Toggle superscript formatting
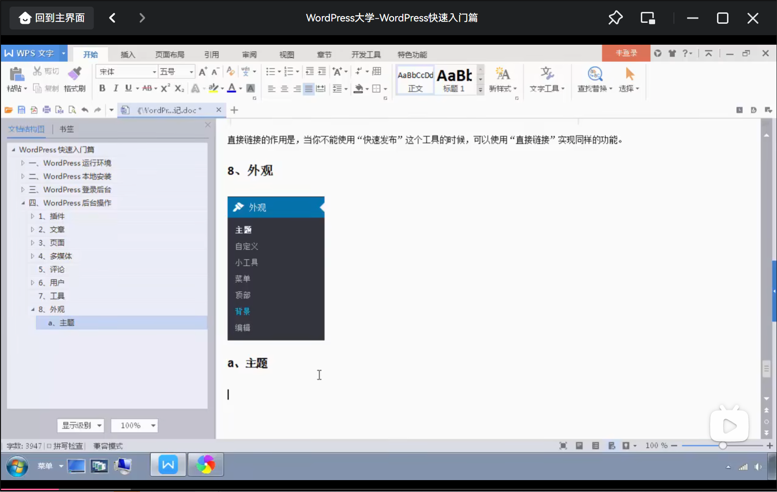The height and width of the screenshot is (492, 777). [x=165, y=88]
